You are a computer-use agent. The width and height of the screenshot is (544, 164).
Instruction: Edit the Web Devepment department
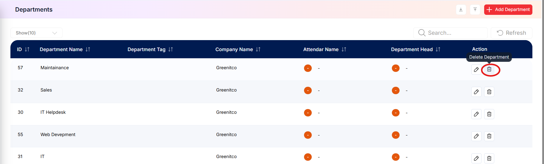(476, 136)
